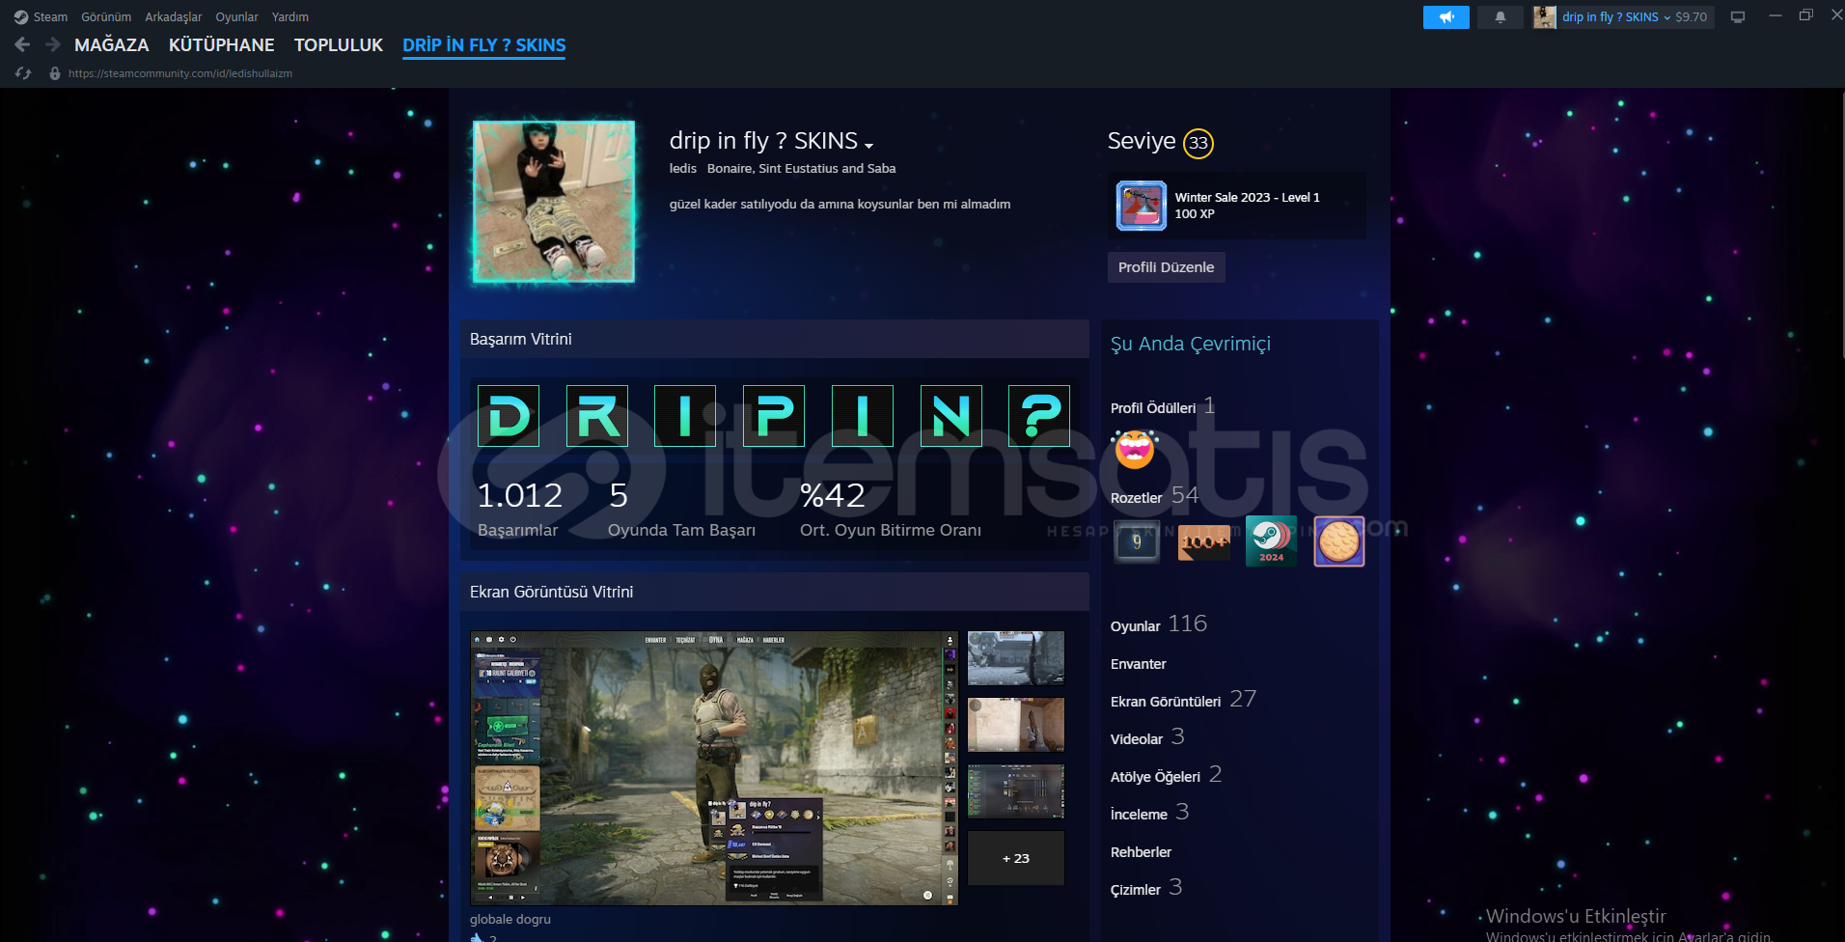Click the + 23 more screenshots tile
The image size is (1845, 942).
1016,858
